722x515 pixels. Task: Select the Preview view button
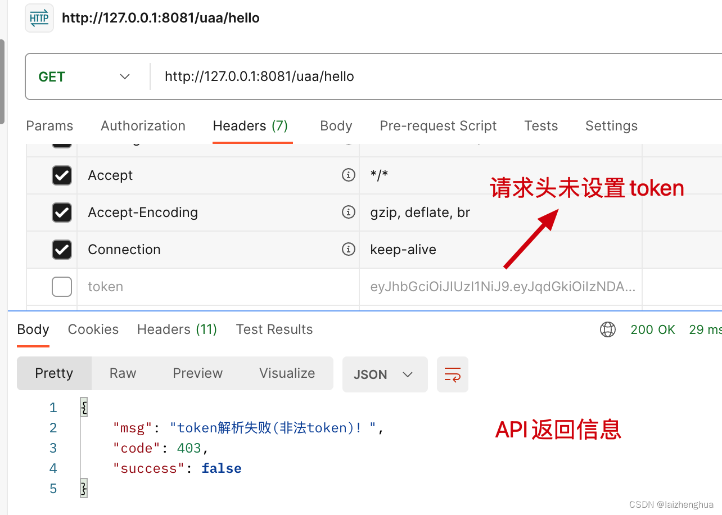pyautogui.click(x=197, y=373)
